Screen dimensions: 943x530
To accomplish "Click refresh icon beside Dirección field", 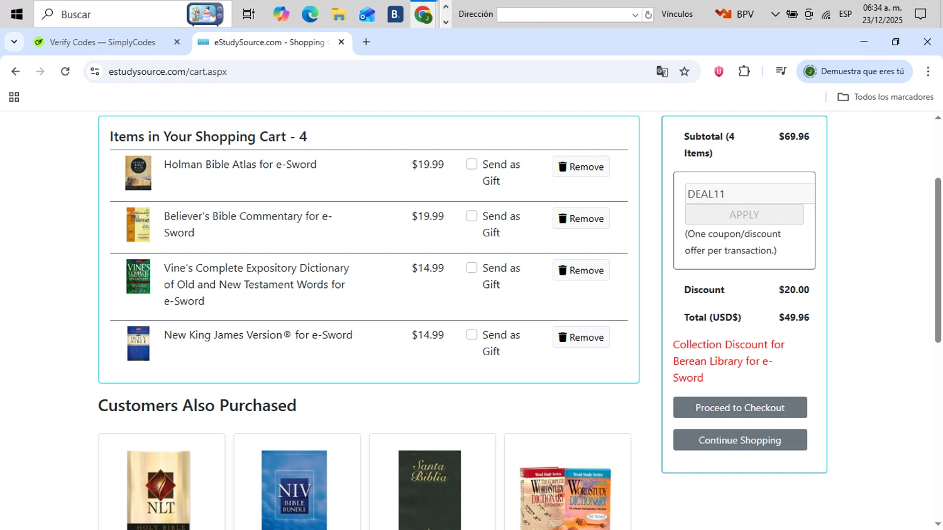I will coord(648,14).
